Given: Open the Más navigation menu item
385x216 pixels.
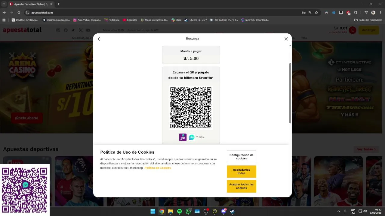Looking at the screenshot, I should tap(304, 38).
